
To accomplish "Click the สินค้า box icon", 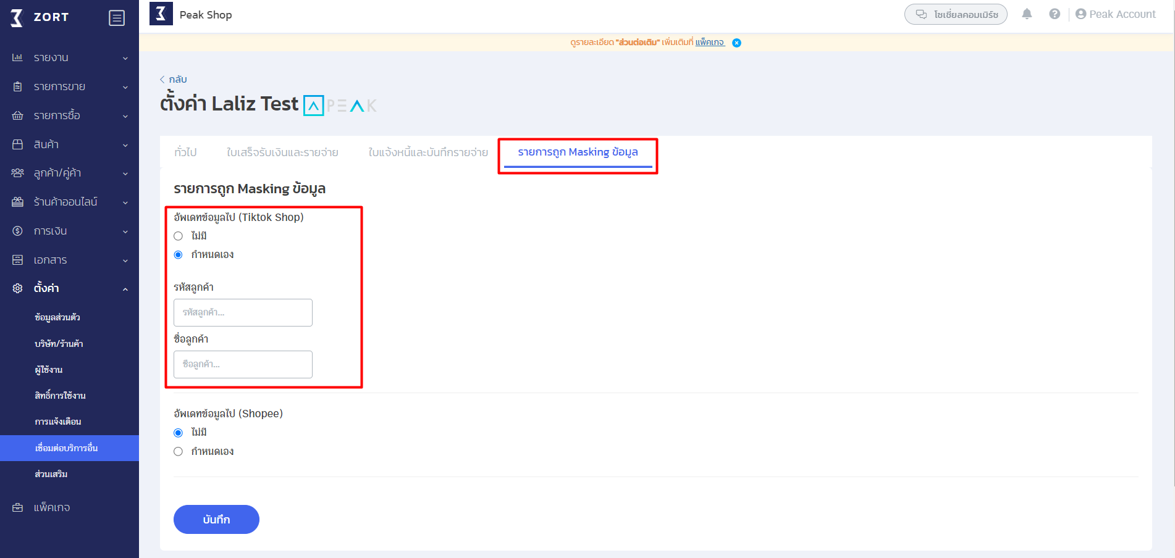I will tap(17, 144).
